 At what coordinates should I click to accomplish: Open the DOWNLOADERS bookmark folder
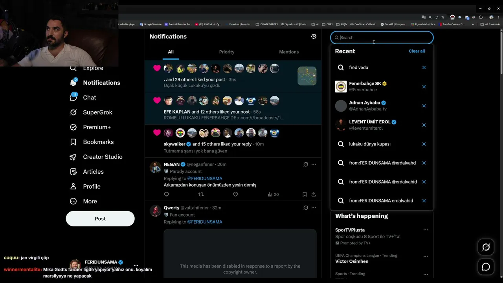pos(266,24)
